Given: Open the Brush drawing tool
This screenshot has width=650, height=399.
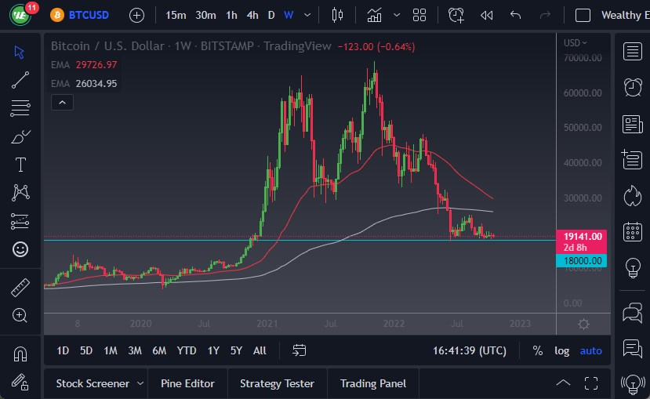Looking at the screenshot, I should tap(20, 136).
